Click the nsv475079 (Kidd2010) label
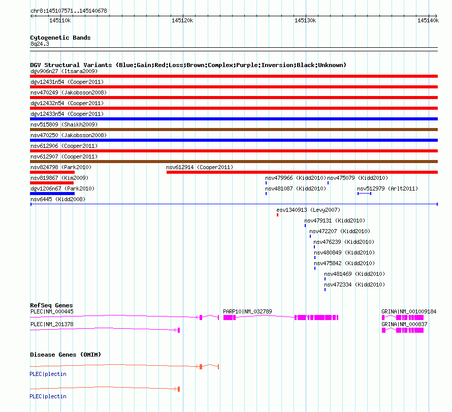 point(358,178)
